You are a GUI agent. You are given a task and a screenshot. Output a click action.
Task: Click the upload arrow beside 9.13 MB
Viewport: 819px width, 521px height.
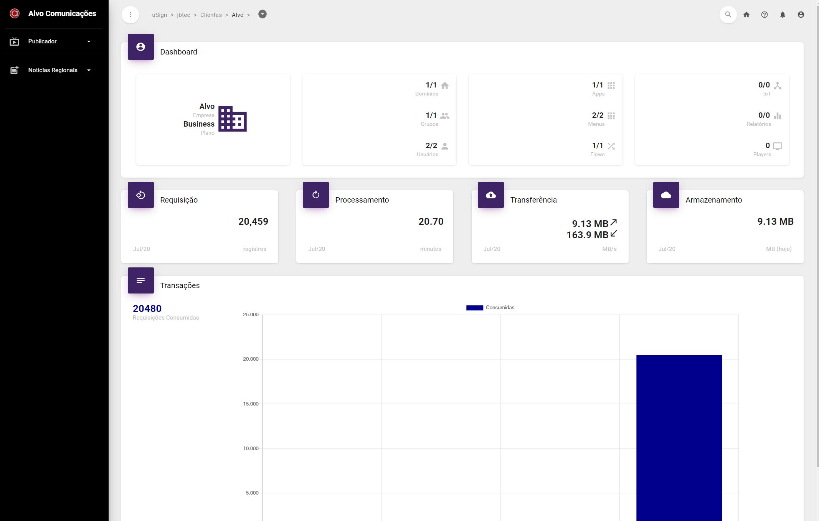(x=614, y=222)
